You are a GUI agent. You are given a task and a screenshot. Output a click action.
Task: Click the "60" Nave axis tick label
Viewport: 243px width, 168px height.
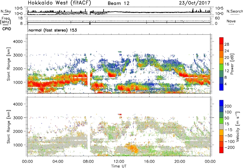point(217,18)
